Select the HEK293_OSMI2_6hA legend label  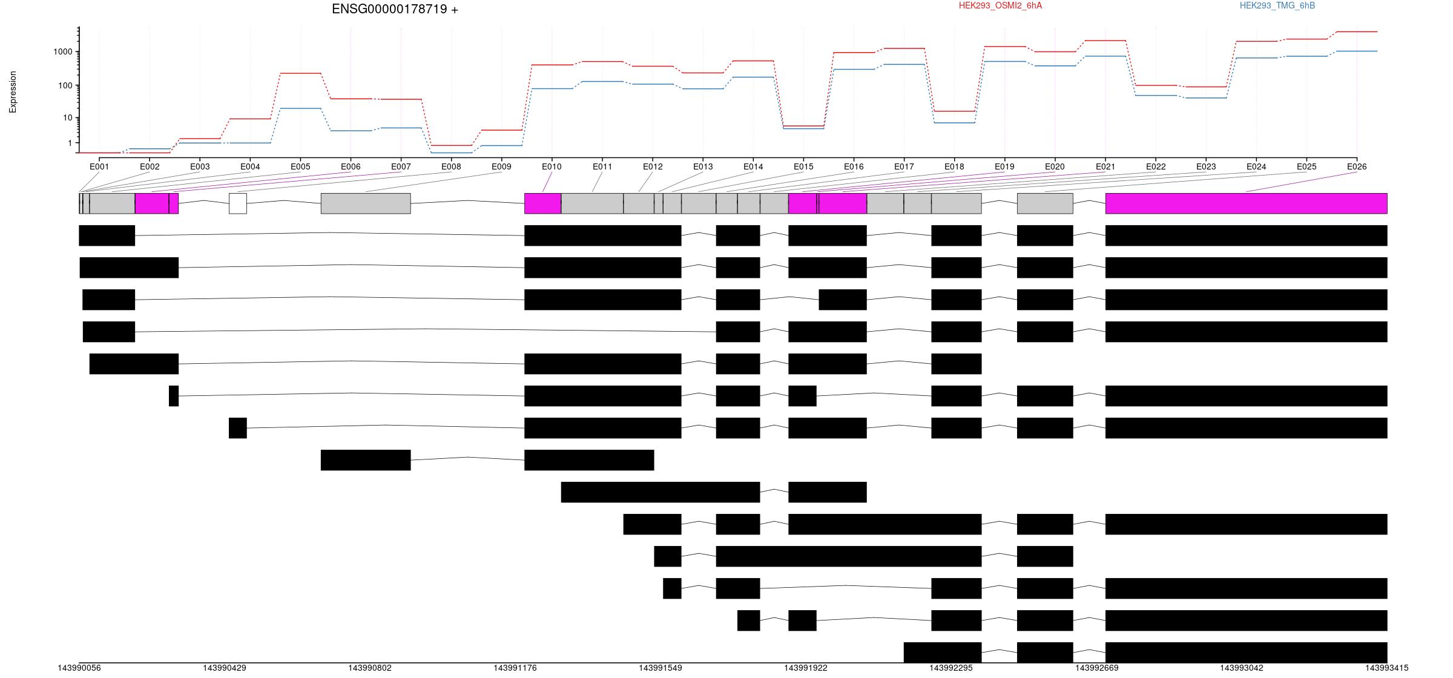coord(1000,5)
